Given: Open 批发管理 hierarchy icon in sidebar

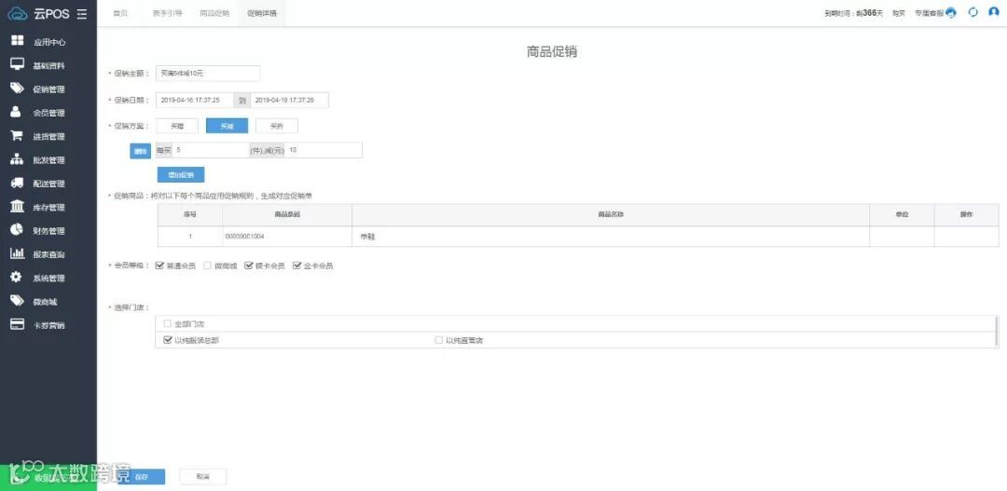Looking at the screenshot, I should 18,159.
